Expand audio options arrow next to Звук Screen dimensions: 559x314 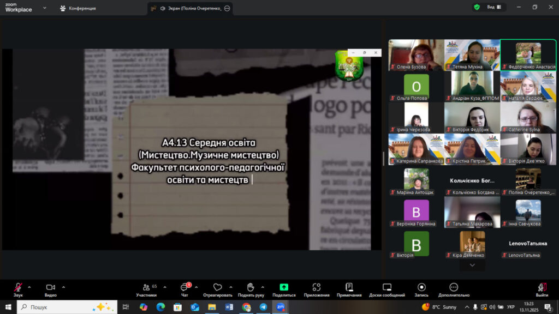pyautogui.click(x=29, y=287)
